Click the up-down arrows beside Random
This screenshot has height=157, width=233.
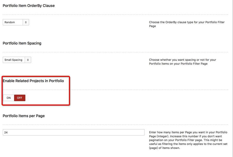(x=26, y=22)
